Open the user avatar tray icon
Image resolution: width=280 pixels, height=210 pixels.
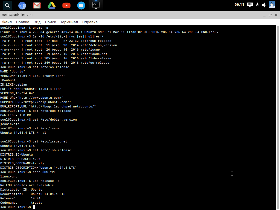click(272, 5)
